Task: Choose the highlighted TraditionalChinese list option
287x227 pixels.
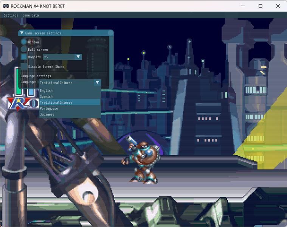Action: click(x=70, y=102)
